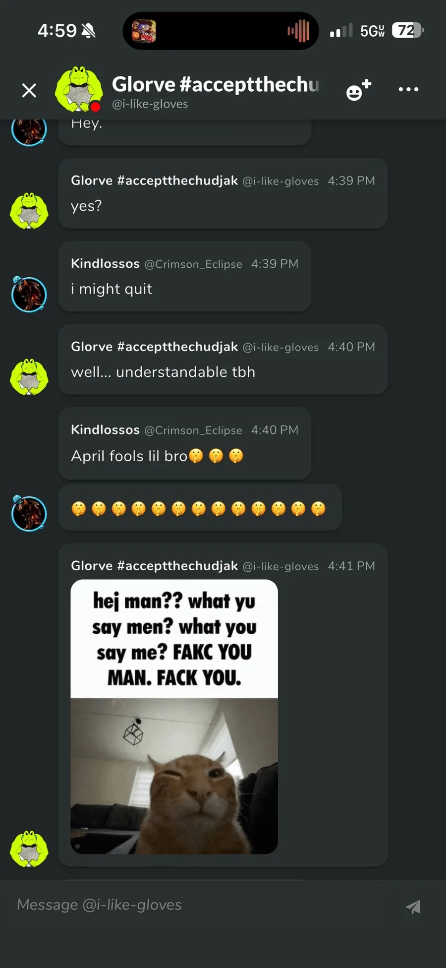446x968 pixels.
Task: Open the cat meme image attachment
Action: click(174, 717)
